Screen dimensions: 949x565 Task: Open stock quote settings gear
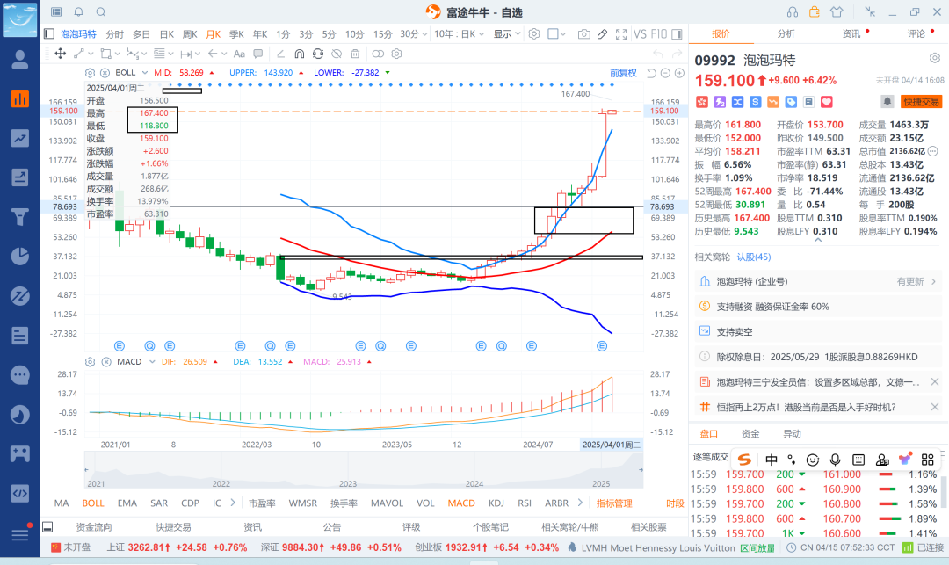point(935,58)
